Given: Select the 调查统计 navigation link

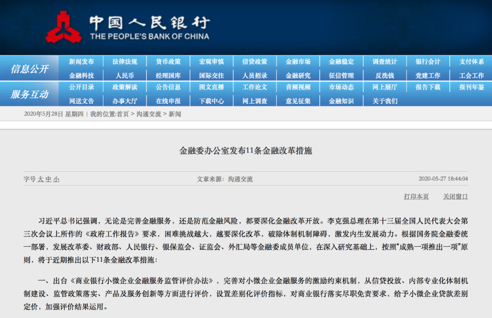Looking at the screenshot, I should coord(384,62).
